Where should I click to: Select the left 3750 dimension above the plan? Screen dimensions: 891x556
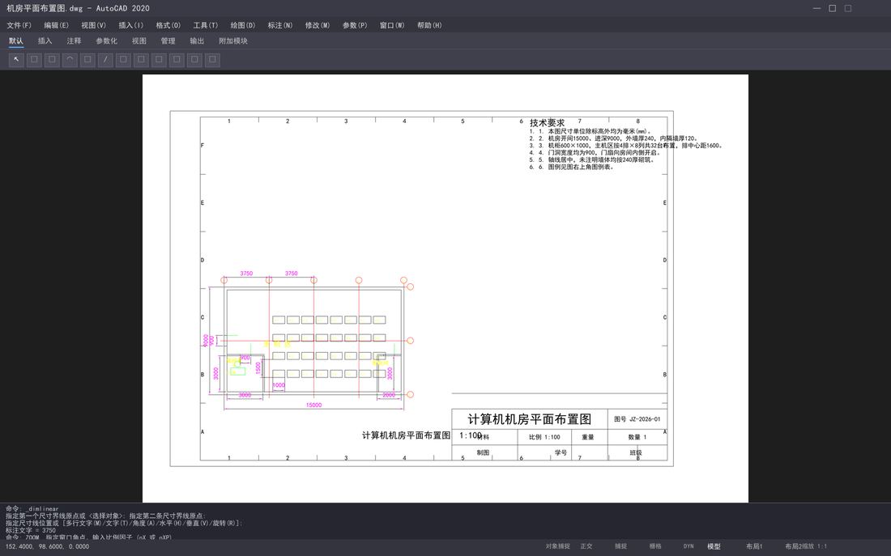(x=246, y=274)
